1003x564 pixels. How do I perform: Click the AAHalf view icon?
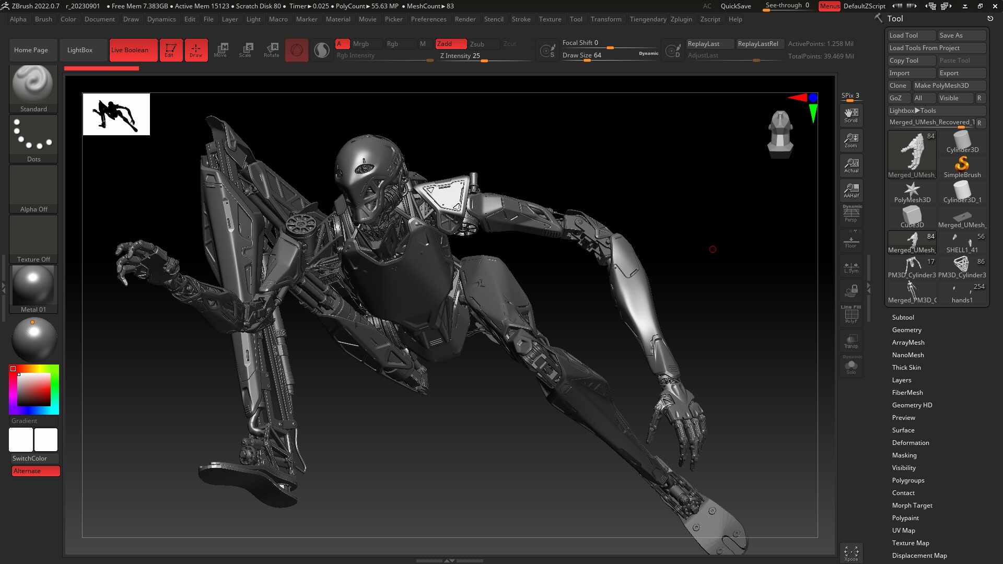851,191
